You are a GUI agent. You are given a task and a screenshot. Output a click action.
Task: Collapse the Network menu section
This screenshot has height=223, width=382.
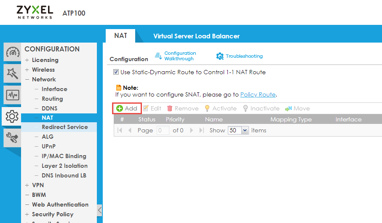coord(43,79)
